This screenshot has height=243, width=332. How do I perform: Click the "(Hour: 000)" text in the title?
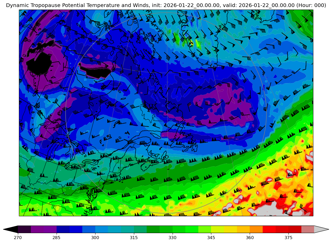coord(311,5)
